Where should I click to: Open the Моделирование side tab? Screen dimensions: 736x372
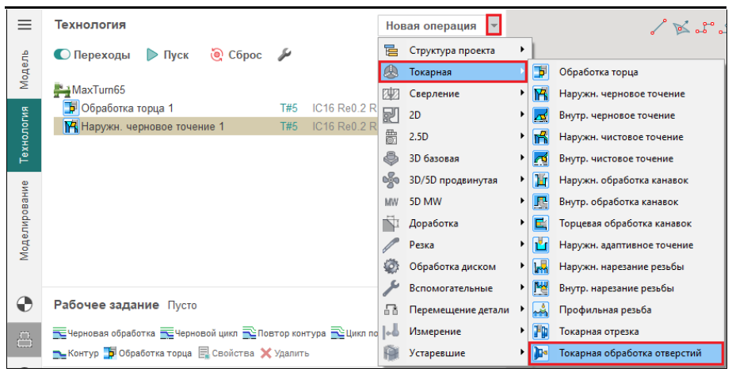[x=25, y=220]
